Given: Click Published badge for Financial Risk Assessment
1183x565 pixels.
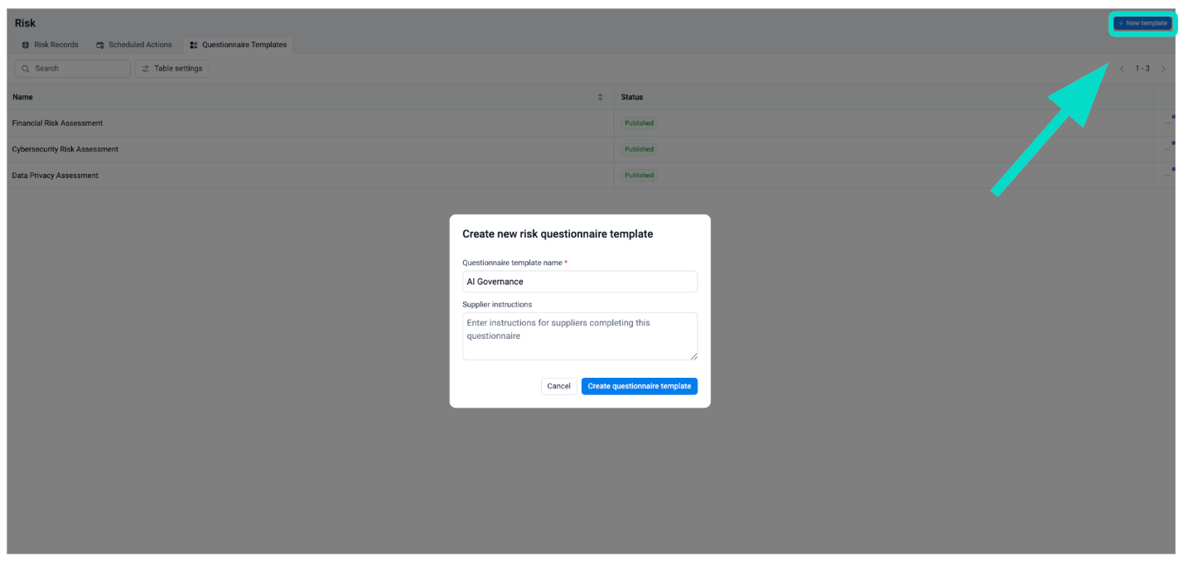Looking at the screenshot, I should pyautogui.click(x=639, y=123).
